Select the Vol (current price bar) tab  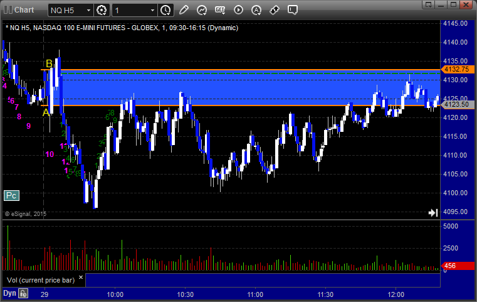41,280
